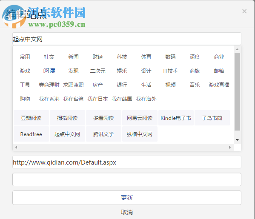Switch to the 体育 category
This screenshot has width=255, height=219.
pos(146,57)
